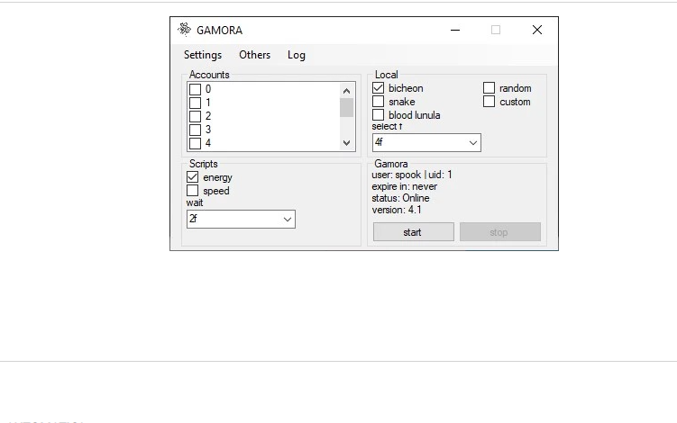Image resolution: width=677 pixels, height=423 pixels.
Task: Disable the energy script checkbox
Action: 193,177
